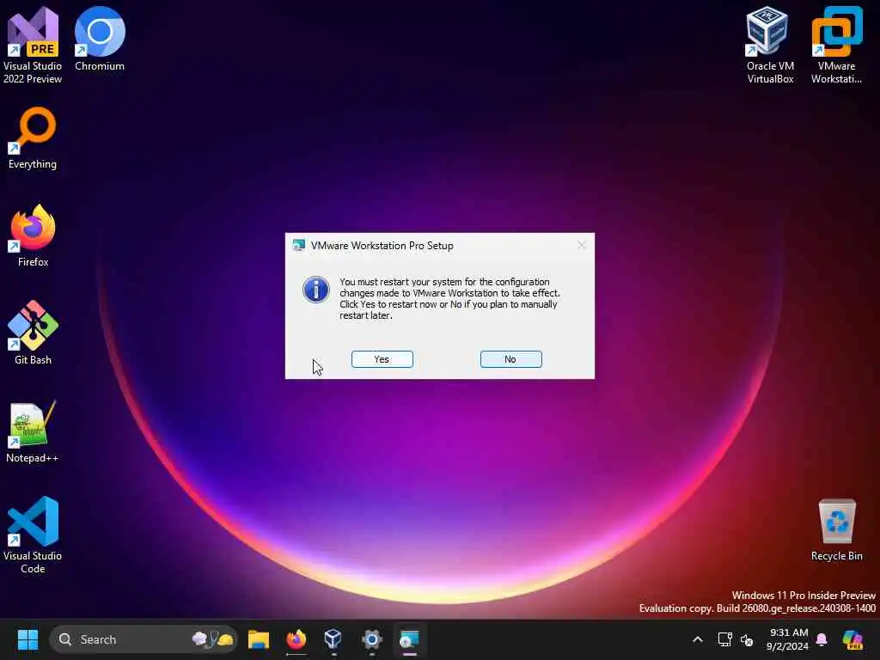Open the VirtualBox cube taskbar icon

coord(333,639)
